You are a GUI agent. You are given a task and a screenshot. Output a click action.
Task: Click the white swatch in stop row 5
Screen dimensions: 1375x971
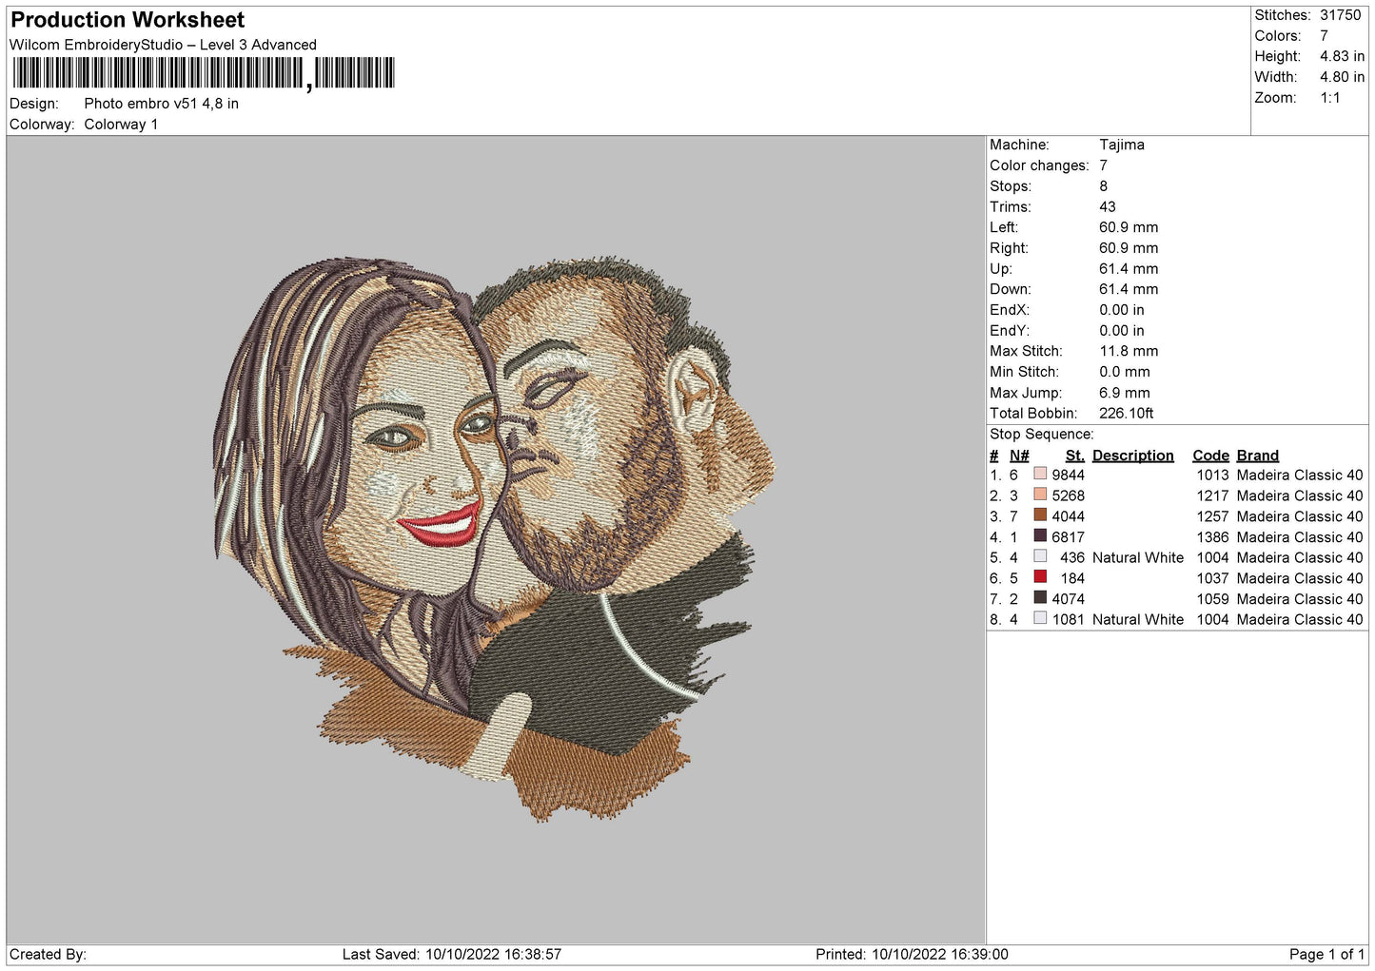click(1040, 556)
